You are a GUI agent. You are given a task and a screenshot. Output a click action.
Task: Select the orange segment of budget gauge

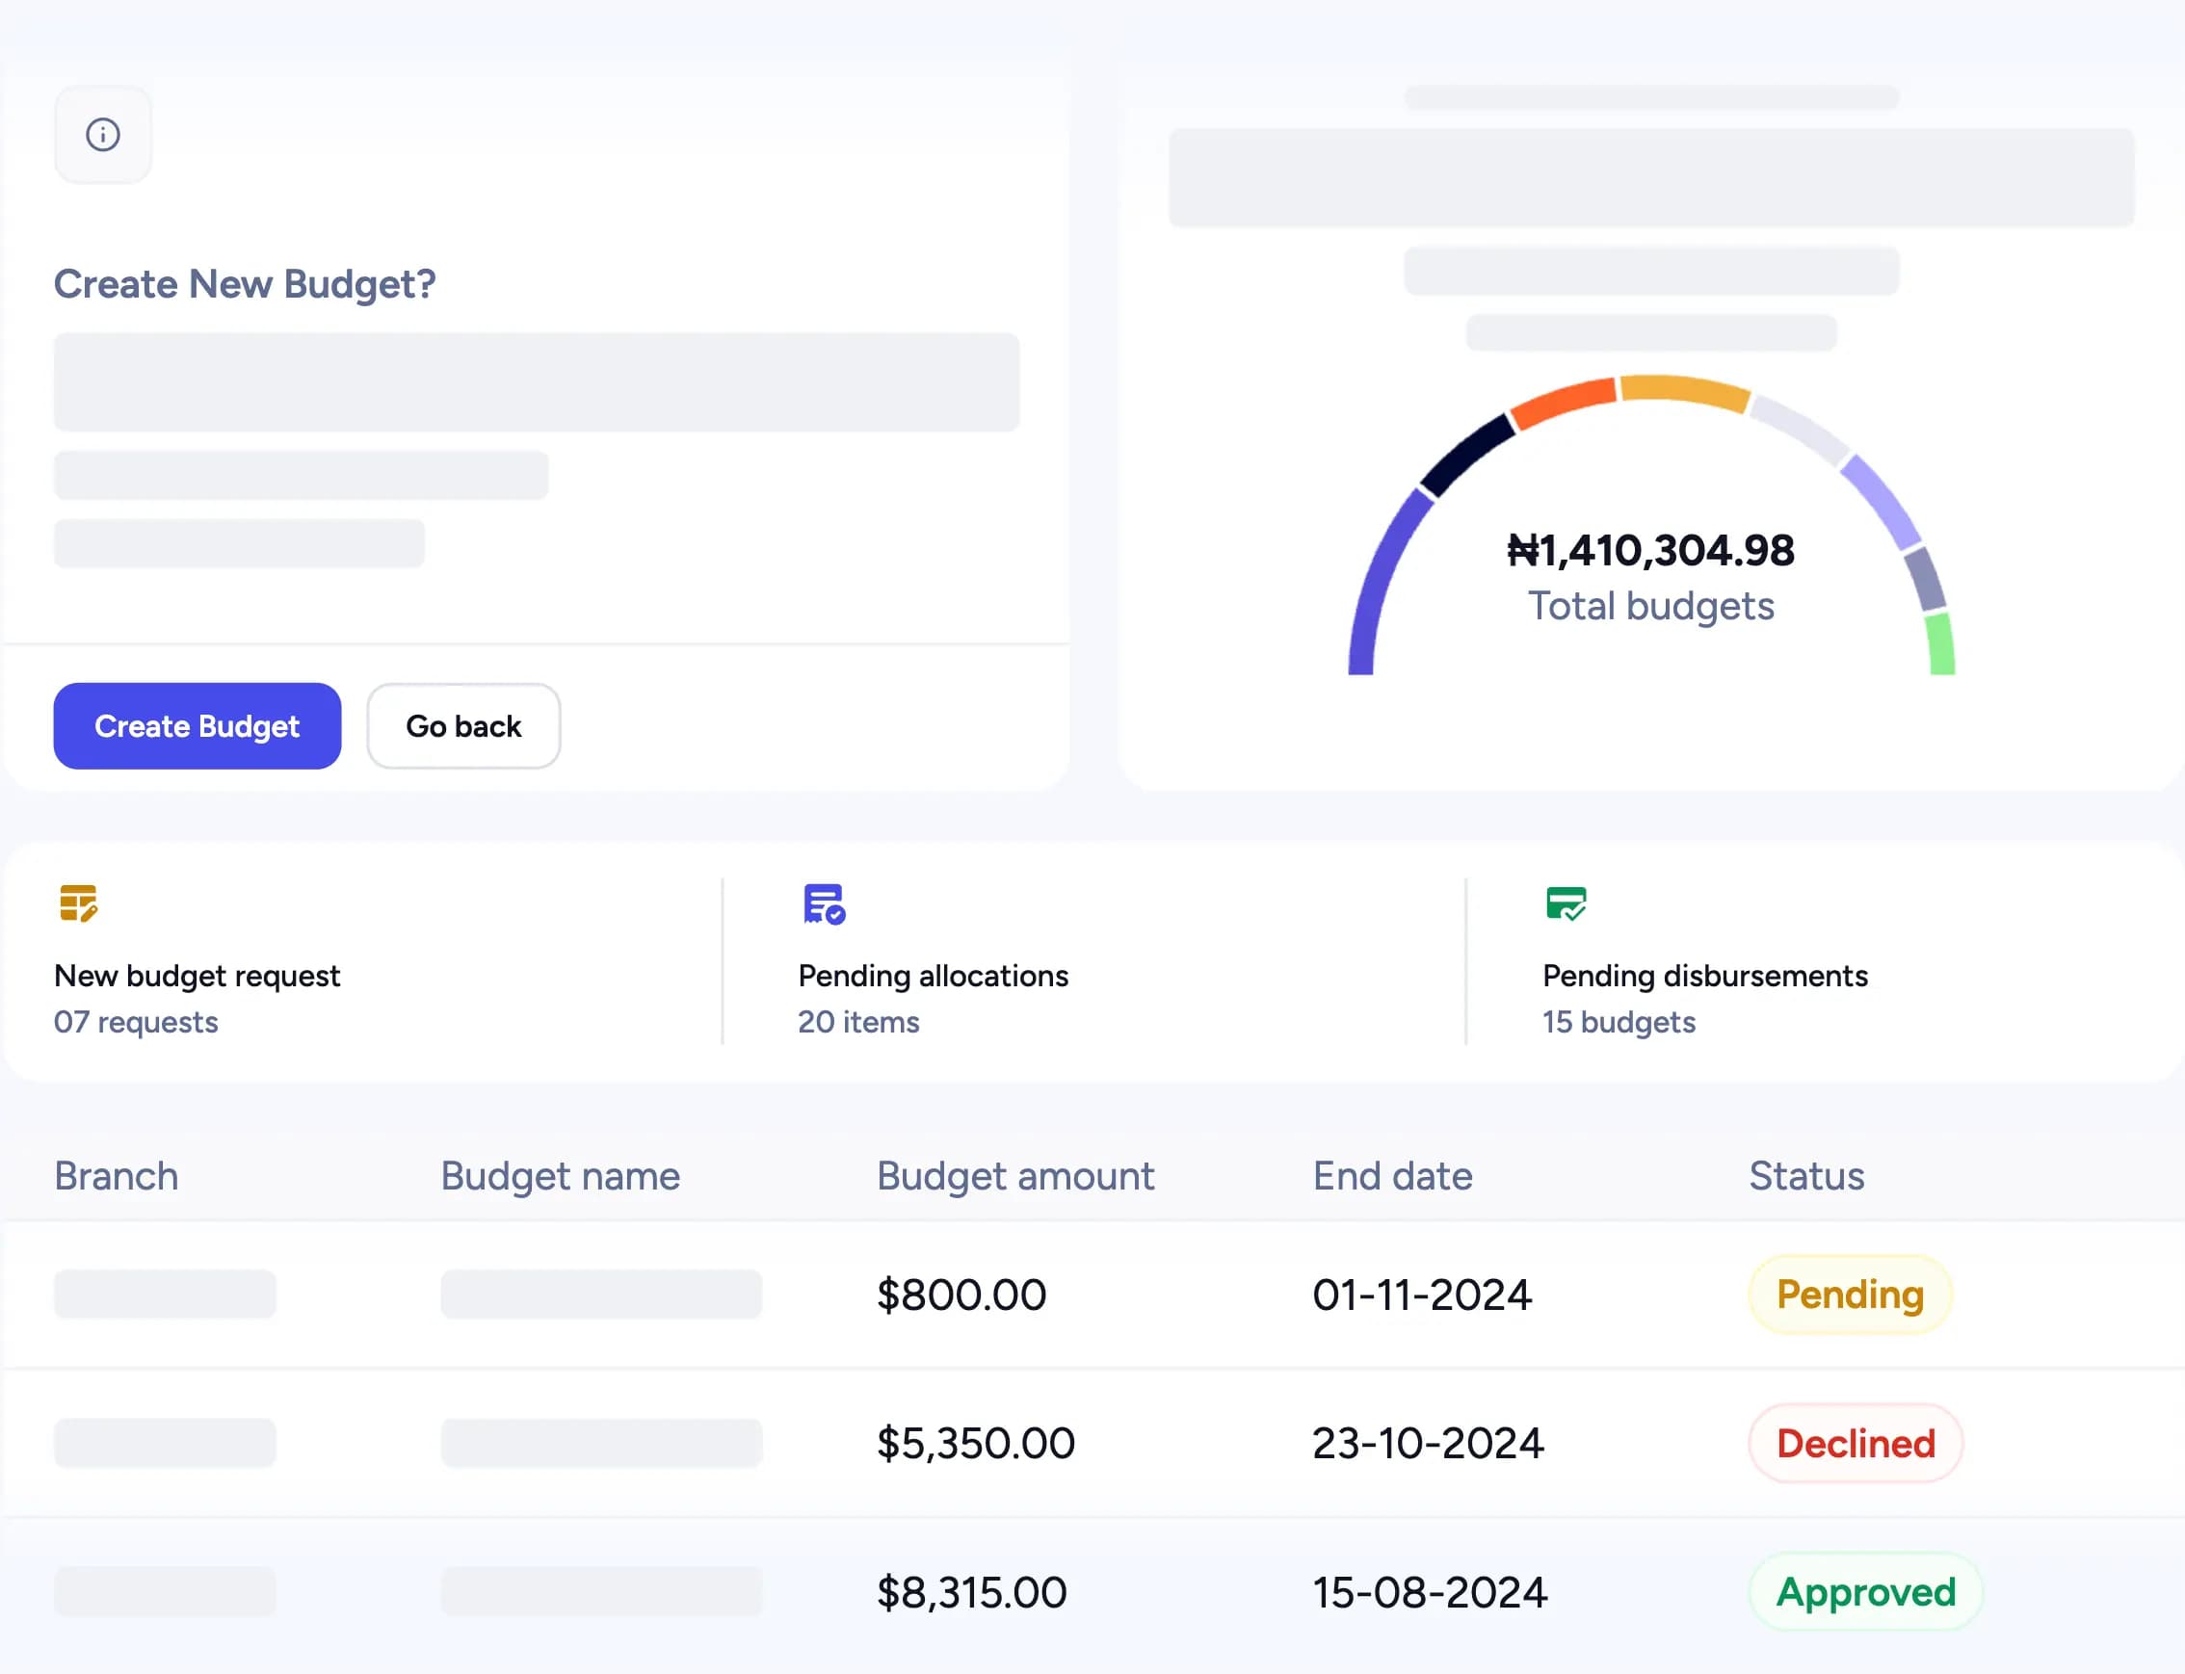tap(1563, 402)
